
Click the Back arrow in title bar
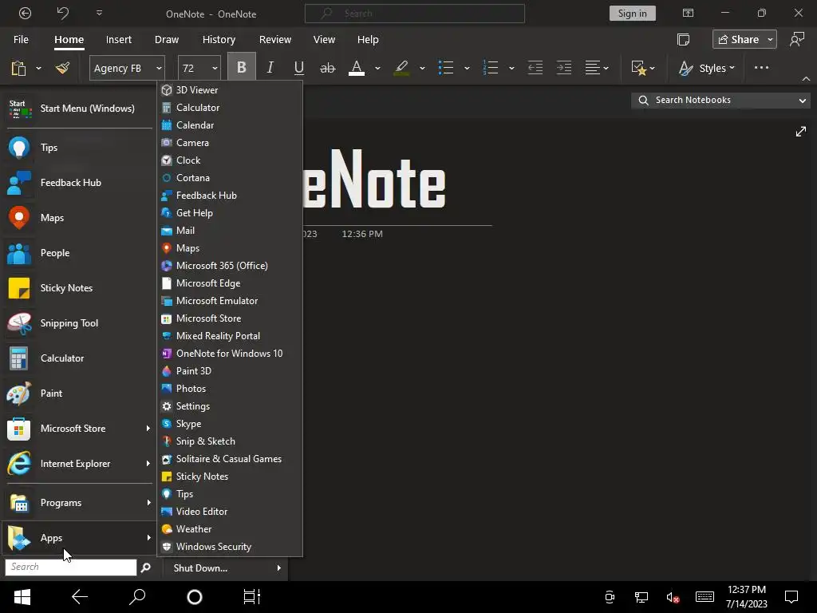click(25, 14)
